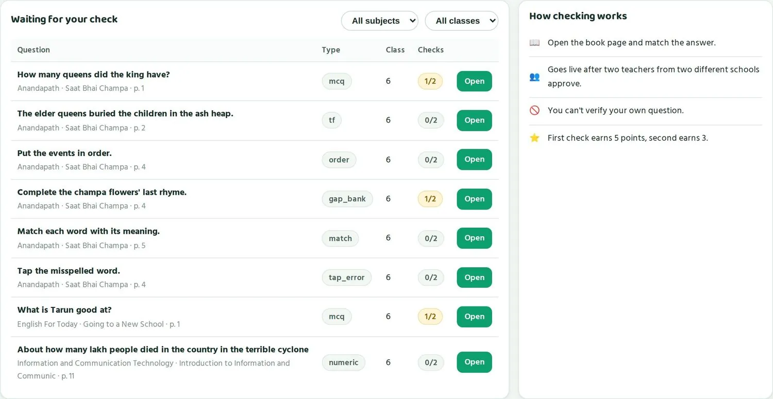The width and height of the screenshot is (773, 399).
Task: Click the Class column header
Action: [395, 50]
